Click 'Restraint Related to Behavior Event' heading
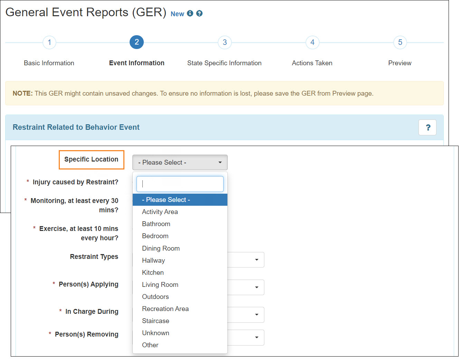The height and width of the screenshot is (359, 461). pyautogui.click(x=76, y=127)
